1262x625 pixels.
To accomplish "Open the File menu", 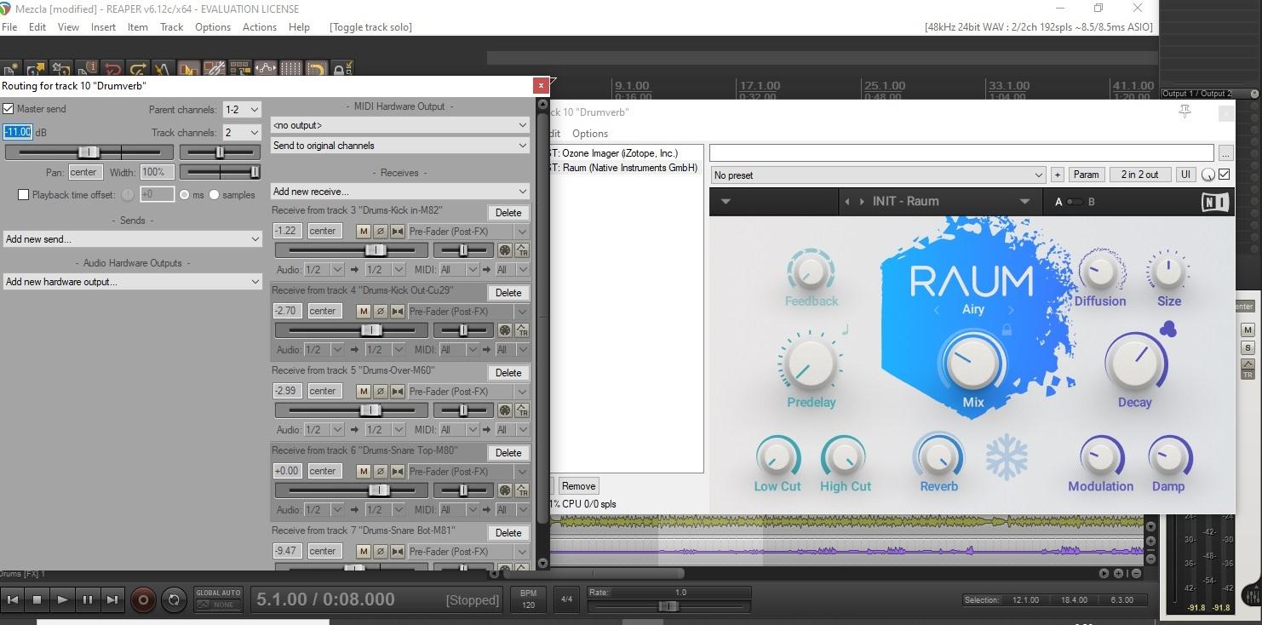I will [9, 27].
